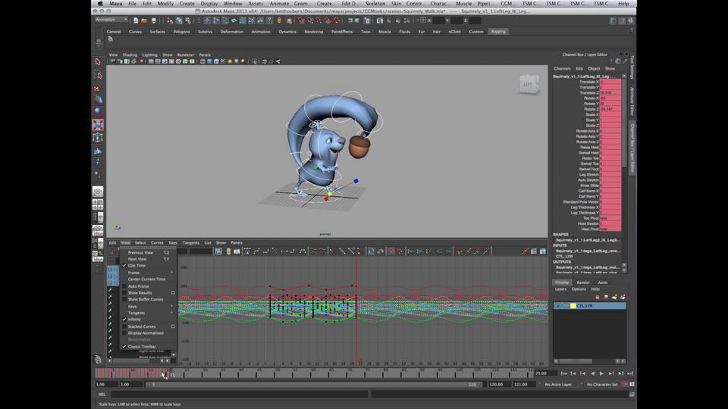Screen dimensions: 728x409
Task: Click the Layers menu in layer editor
Action: 561,289
